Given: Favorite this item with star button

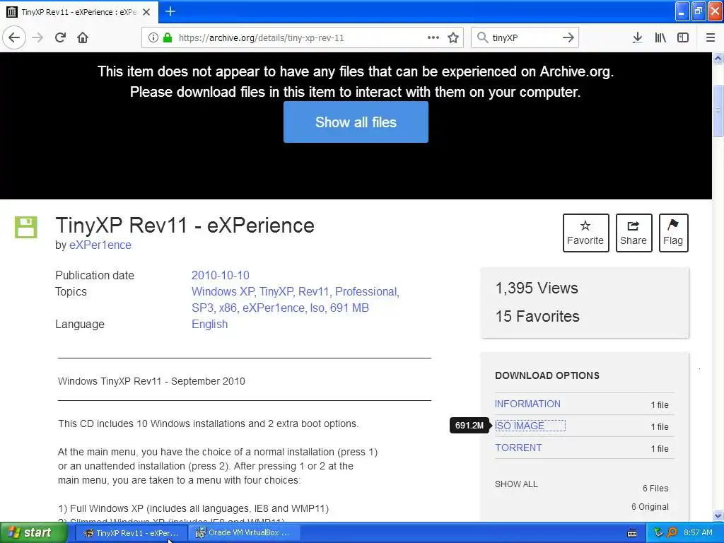Looking at the screenshot, I should pos(585,233).
